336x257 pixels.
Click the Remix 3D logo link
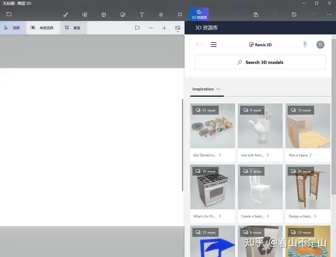click(260, 45)
